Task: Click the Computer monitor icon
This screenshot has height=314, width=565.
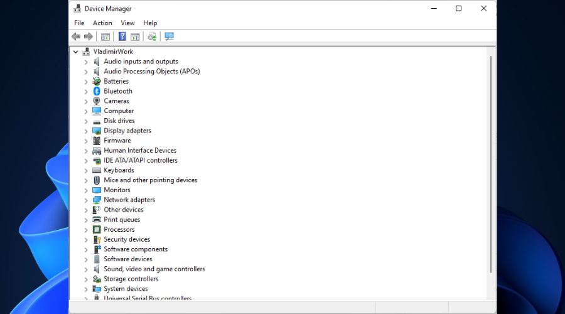Action: [97, 111]
